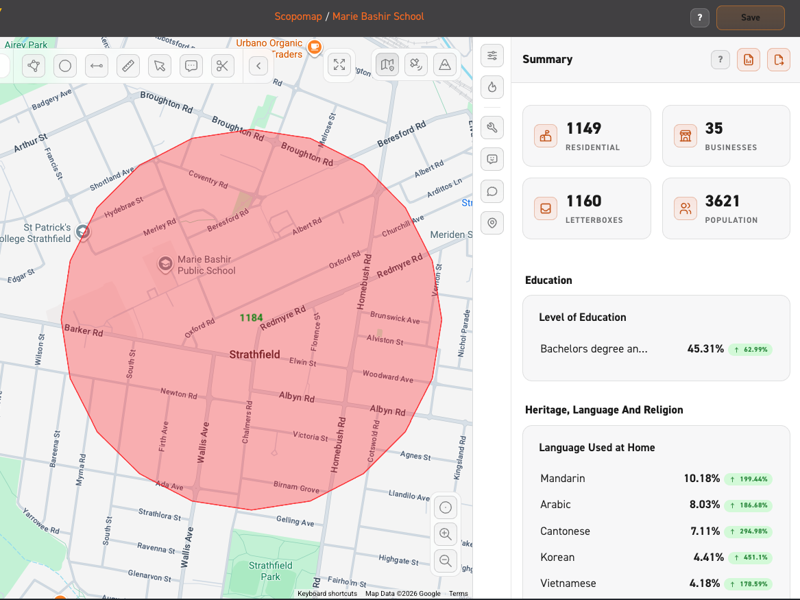Open the speech bubble comments panel
The height and width of the screenshot is (600, 800).
pyautogui.click(x=492, y=191)
